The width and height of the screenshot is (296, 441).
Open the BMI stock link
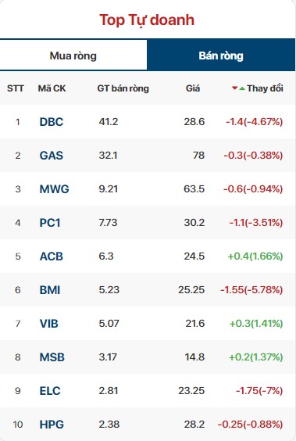click(x=50, y=289)
